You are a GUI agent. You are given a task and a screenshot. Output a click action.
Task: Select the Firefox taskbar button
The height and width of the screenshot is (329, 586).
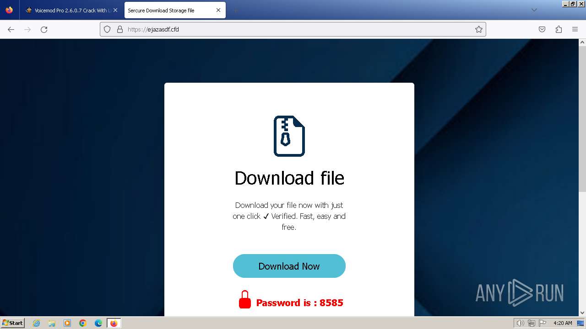pos(114,323)
